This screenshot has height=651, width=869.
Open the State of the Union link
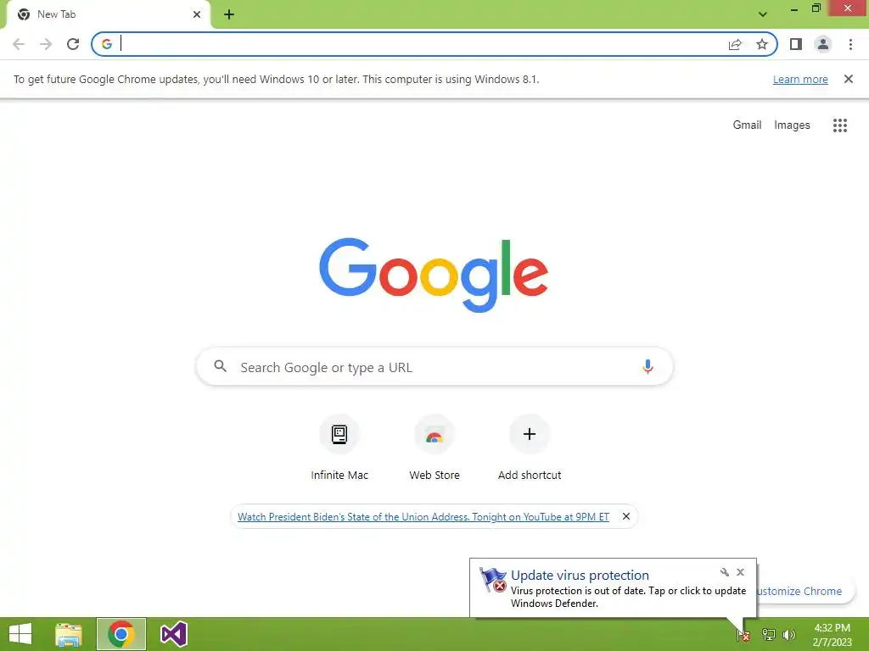point(423,516)
